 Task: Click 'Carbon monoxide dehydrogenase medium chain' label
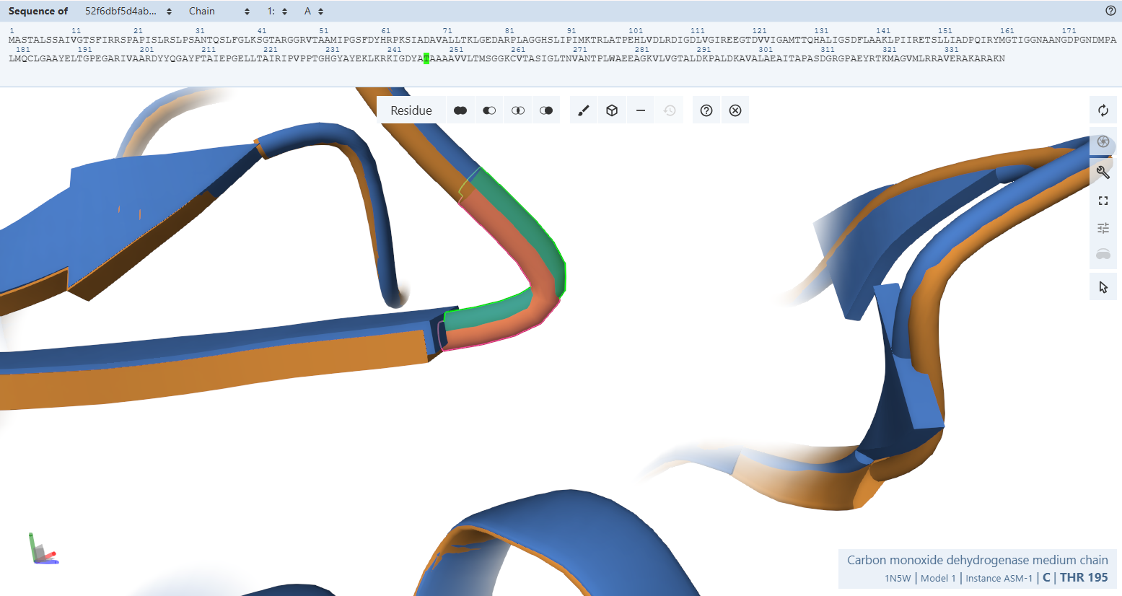(977, 560)
